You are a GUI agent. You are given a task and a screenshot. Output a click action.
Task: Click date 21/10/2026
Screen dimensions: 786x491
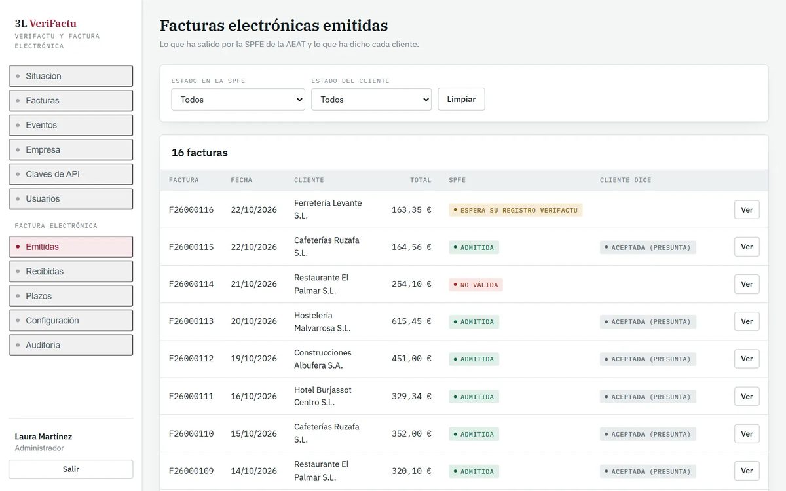[254, 284]
